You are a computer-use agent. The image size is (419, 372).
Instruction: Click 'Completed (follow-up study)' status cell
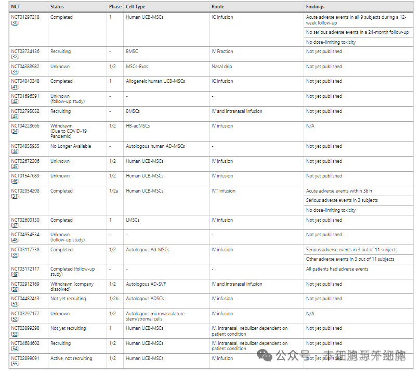coord(72,272)
